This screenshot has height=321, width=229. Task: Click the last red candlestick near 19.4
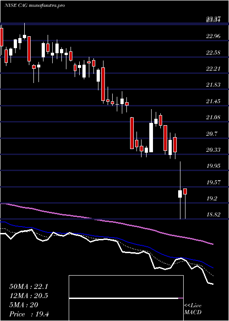click(185, 191)
